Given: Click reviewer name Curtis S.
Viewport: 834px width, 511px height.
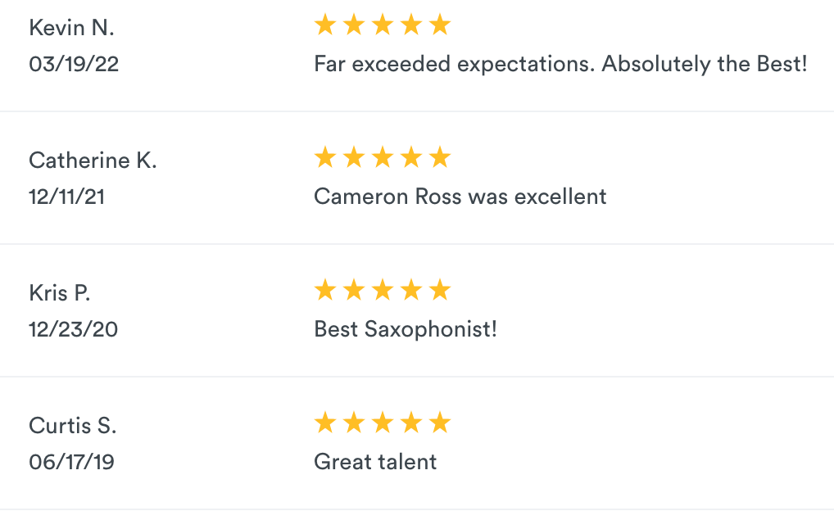Looking at the screenshot, I should (x=72, y=425).
